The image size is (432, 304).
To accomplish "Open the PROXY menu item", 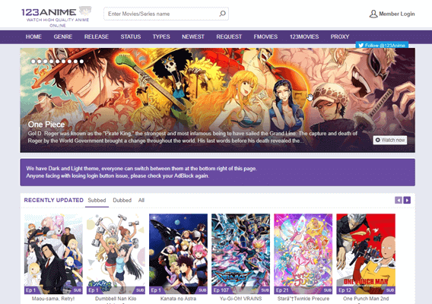I will pos(340,36).
